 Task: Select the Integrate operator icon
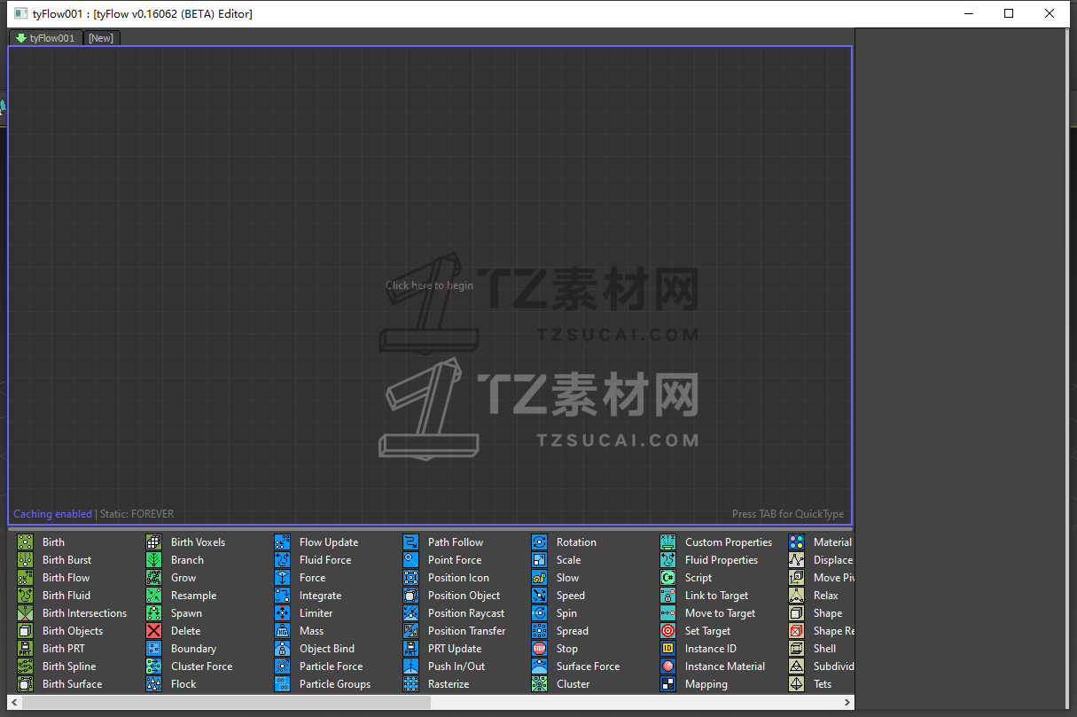(282, 595)
